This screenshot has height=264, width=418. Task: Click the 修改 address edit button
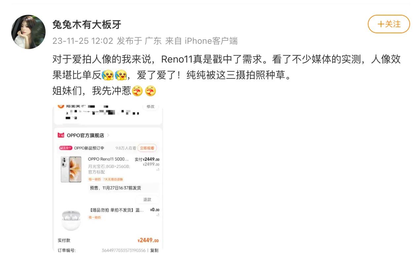coord(150,107)
